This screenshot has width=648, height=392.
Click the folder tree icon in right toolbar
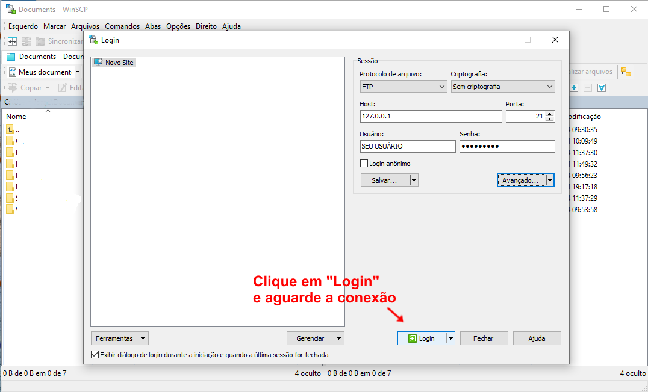[626, 72]
